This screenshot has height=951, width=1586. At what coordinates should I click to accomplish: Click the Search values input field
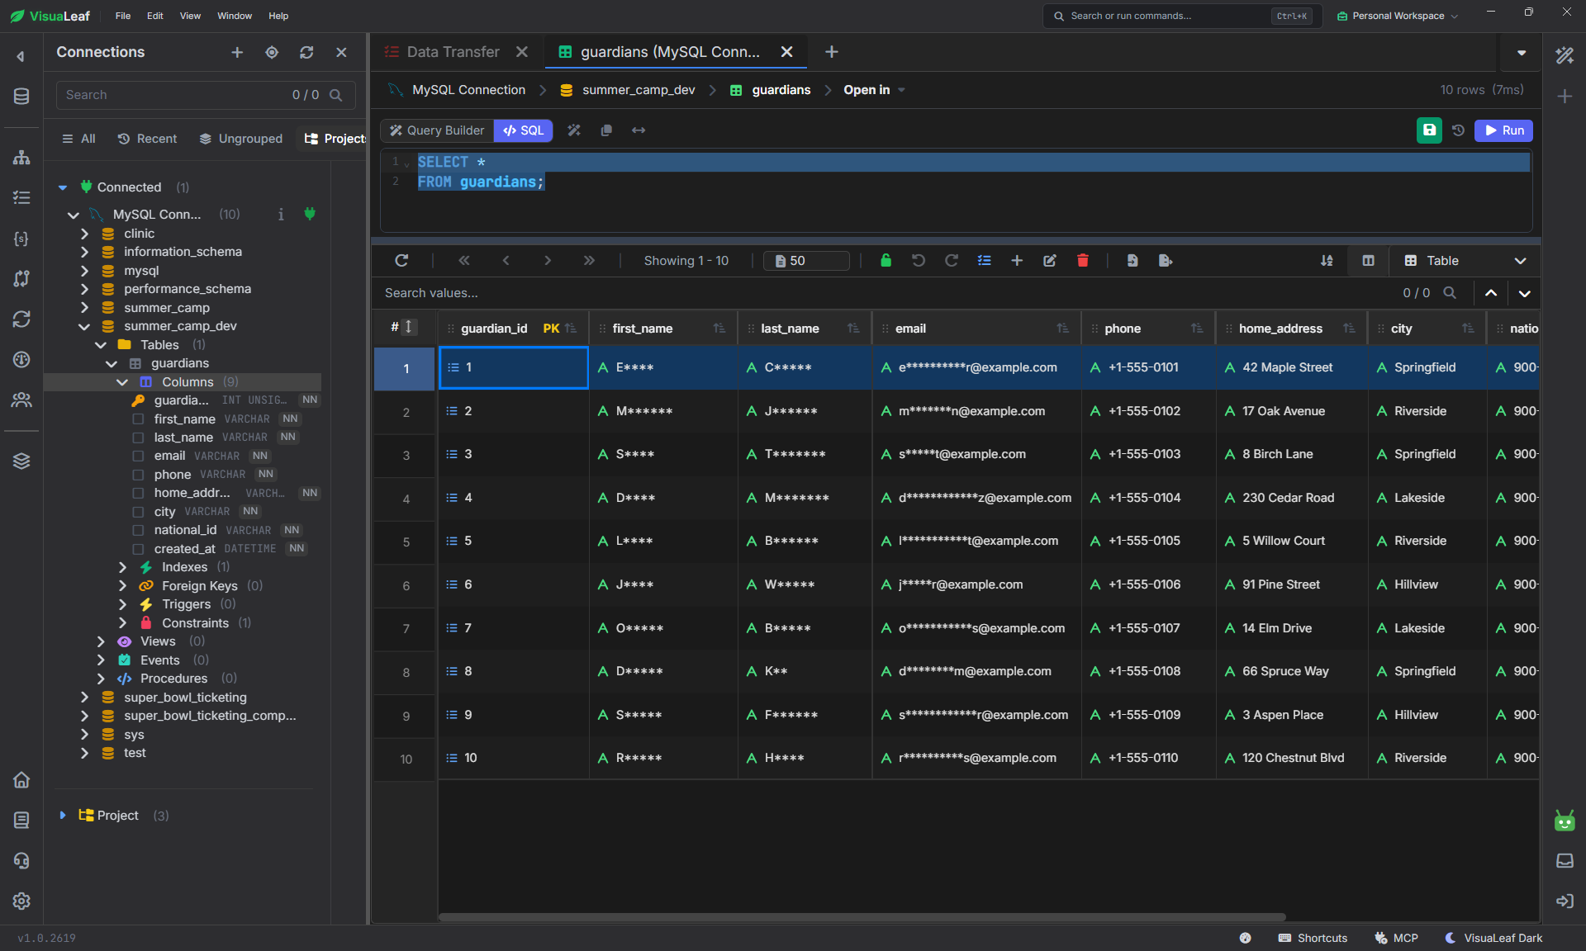click(884, 293)
